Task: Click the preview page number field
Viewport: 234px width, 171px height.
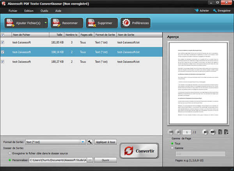Action: [x=187, y=132]
